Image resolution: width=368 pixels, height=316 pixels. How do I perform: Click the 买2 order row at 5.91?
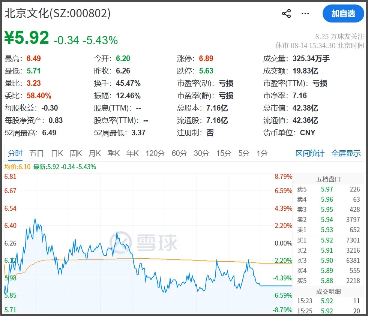pos(328,250)
